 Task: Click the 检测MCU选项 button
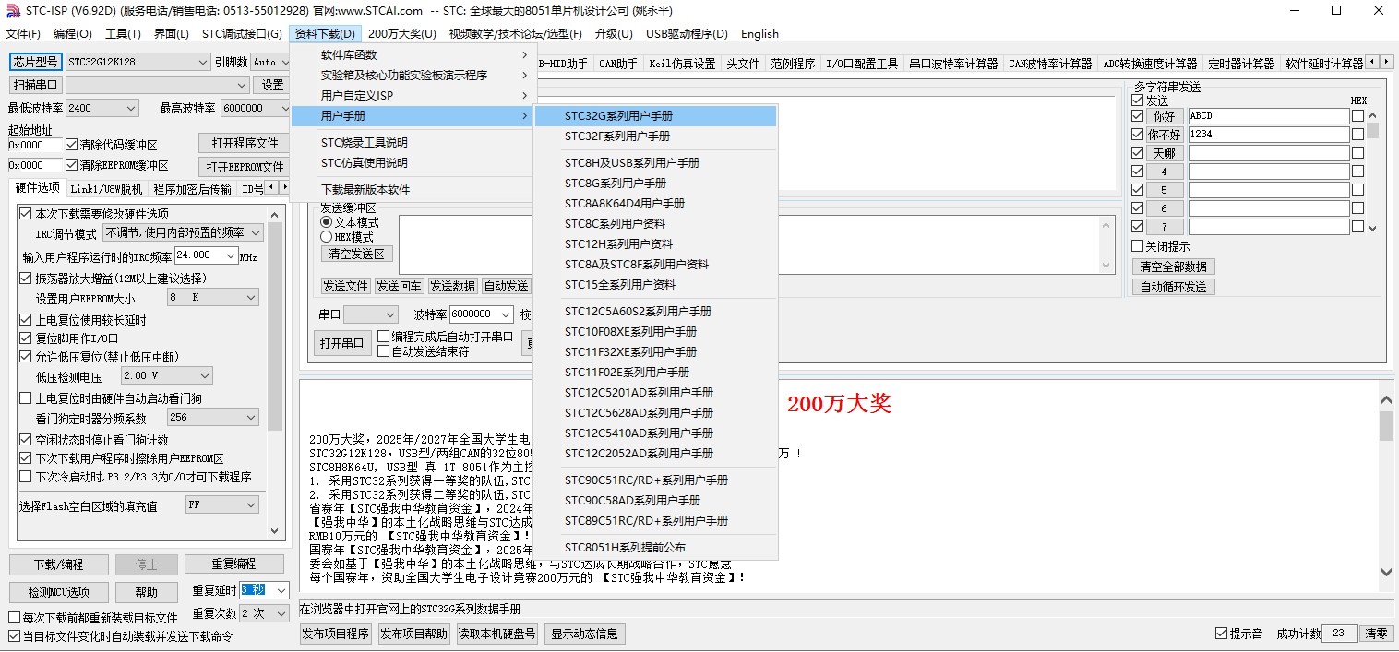pos(58,592)
